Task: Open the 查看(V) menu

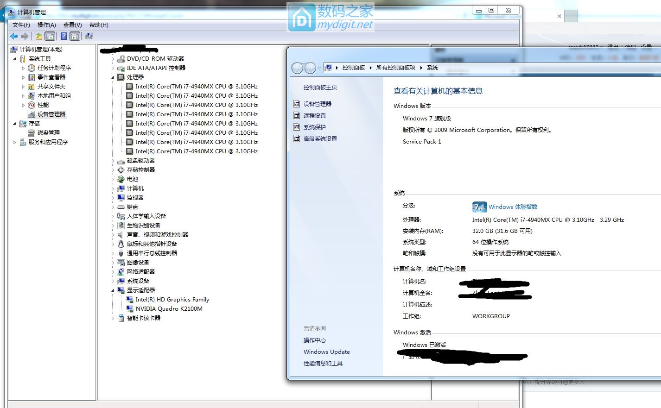Action: (72, 25)
